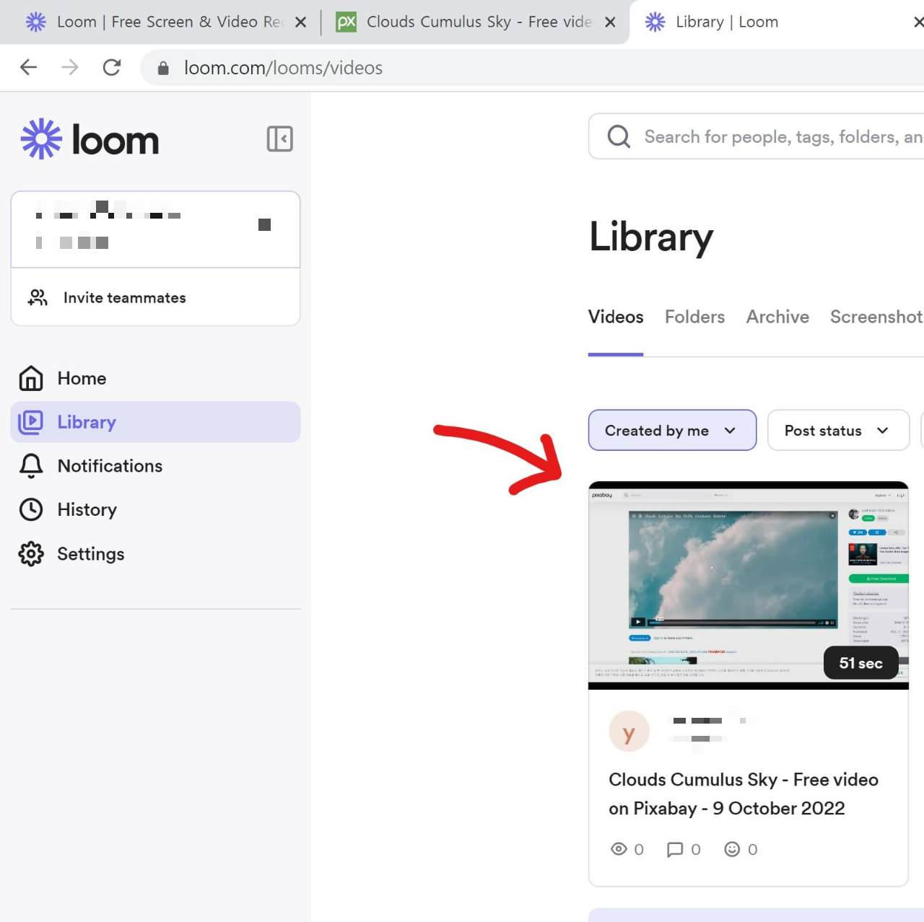Click the Library video stack icon

31,422
